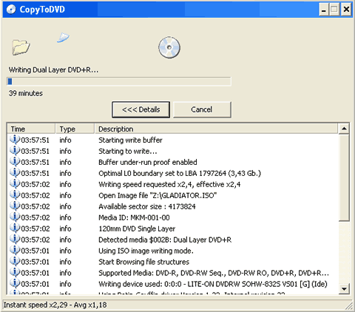Click info icon for 'Media ID' row
The width and height of the screenshot is (355, 312).
pos(15,217)
